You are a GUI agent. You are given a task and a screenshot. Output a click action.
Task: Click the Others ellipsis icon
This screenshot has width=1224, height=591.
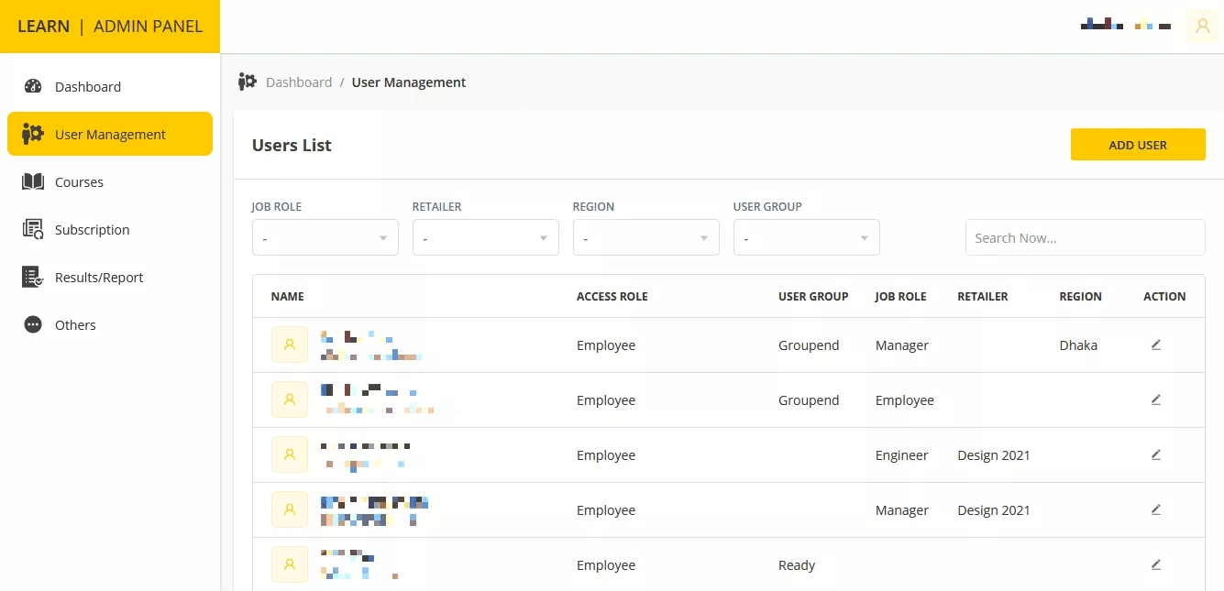[33, 325]
